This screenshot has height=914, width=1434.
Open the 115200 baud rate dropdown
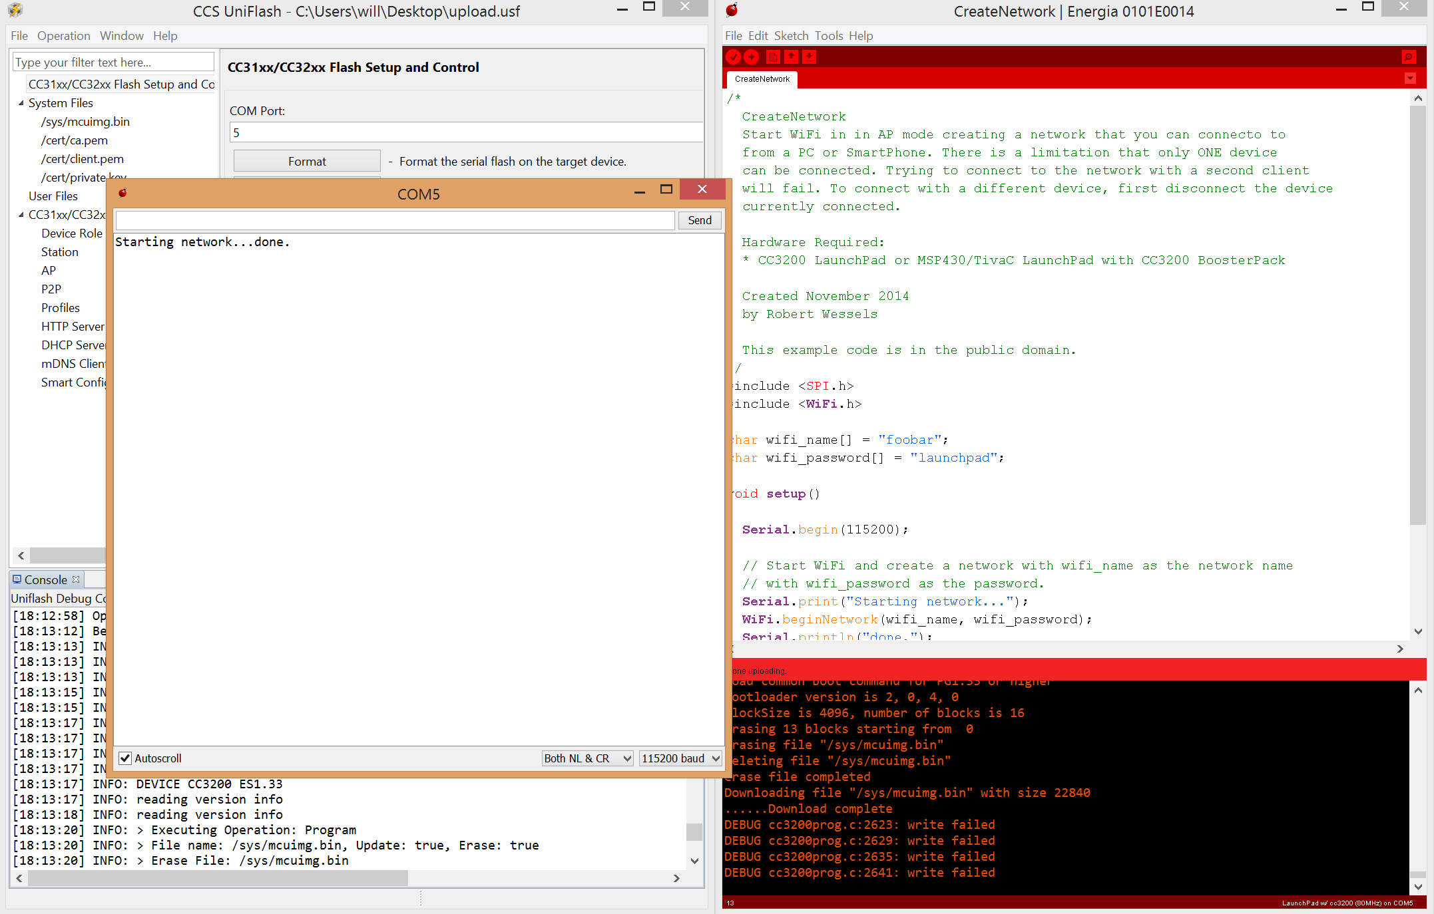pyautogui.click(x=680, y=758)
